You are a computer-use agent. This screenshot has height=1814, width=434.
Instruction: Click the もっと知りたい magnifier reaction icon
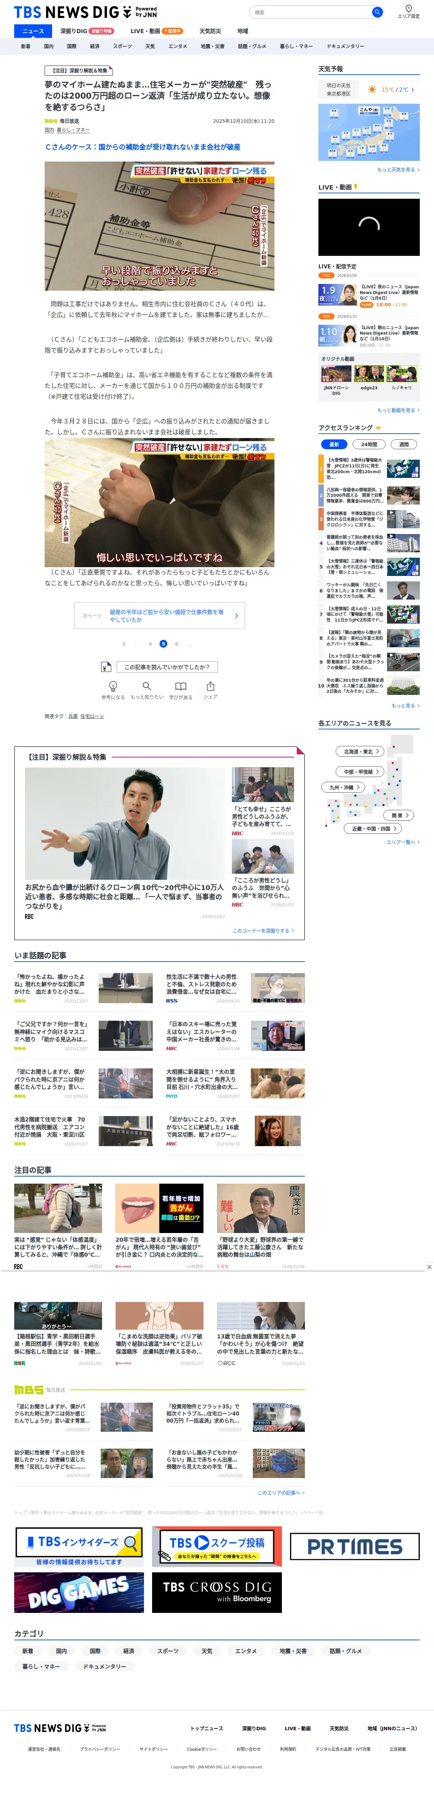(x=147, y=685)
